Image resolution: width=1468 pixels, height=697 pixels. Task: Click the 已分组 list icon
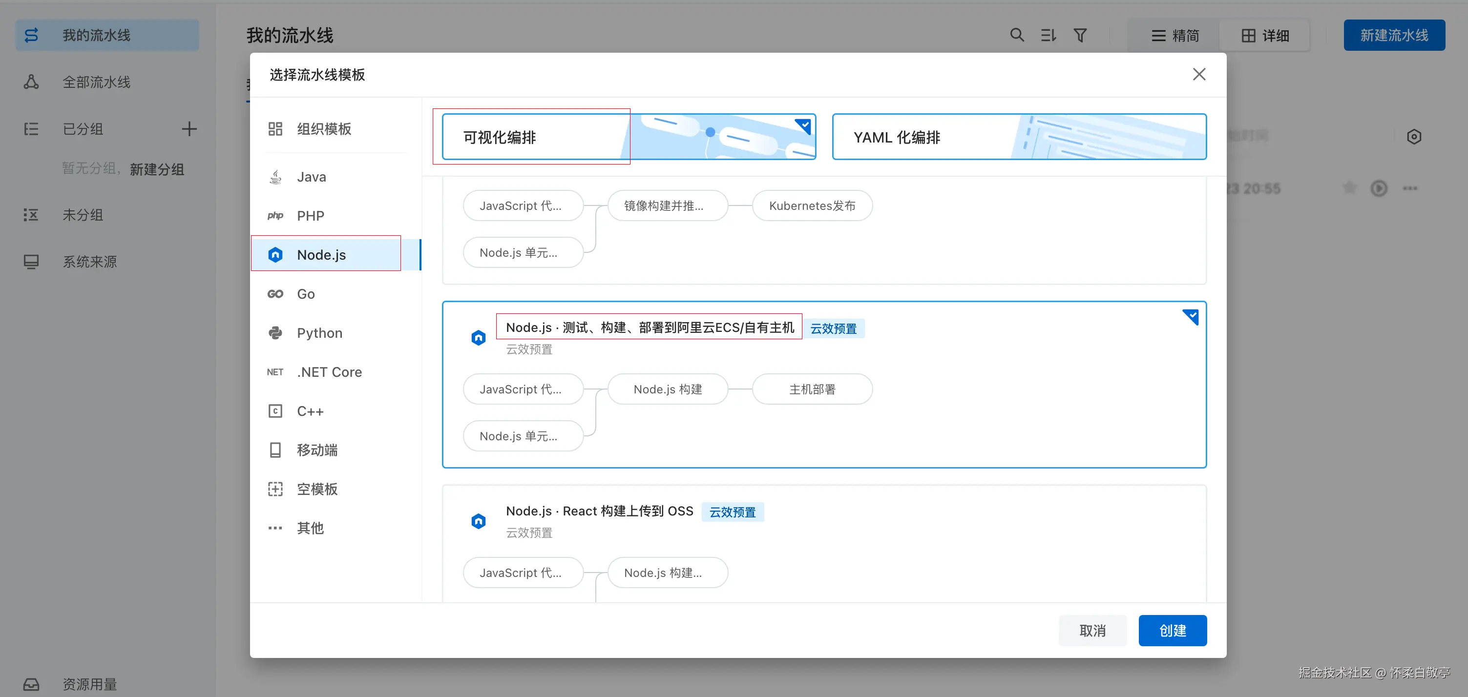[31, 129]
